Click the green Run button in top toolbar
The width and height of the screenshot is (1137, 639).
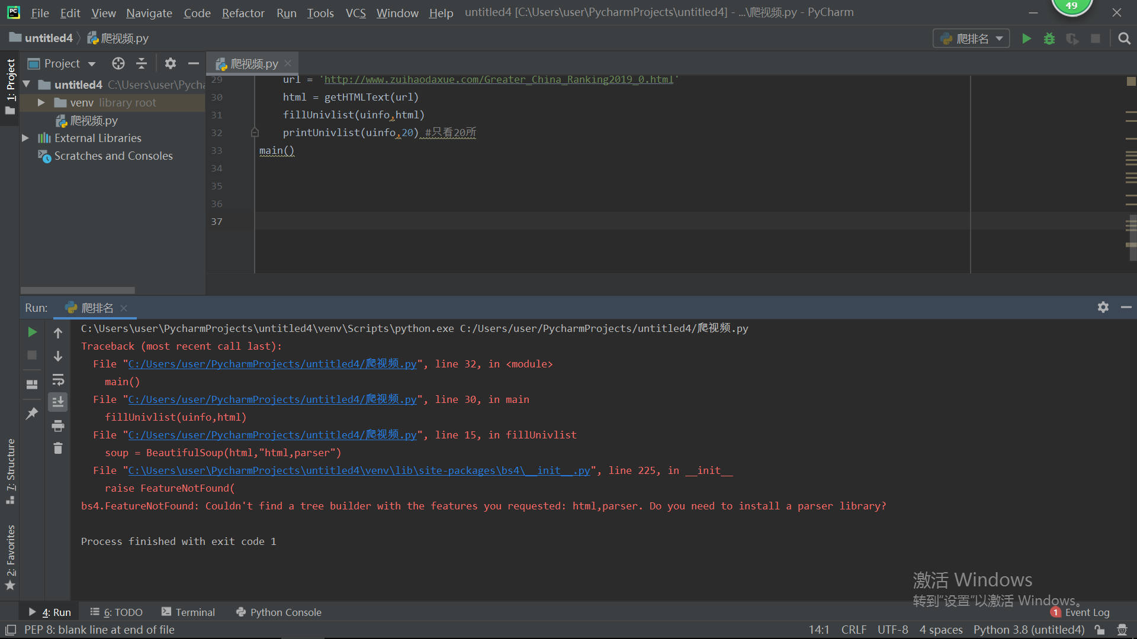click(x=1026, y=38)
